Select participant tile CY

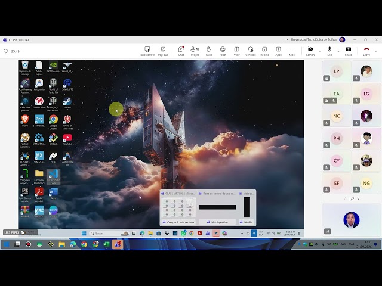click(337, 161)
